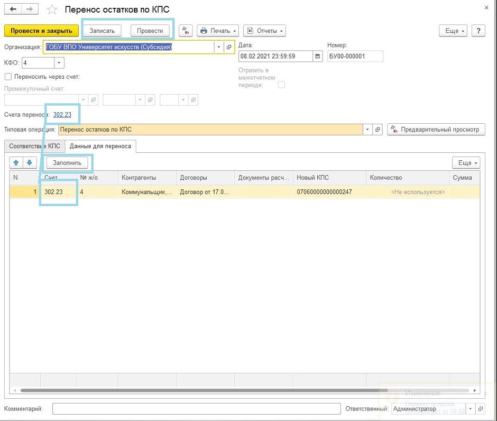Select the Данные для переноса tab
The height and width of the screenshot is (421, 497).
click(x=100, y=146)
